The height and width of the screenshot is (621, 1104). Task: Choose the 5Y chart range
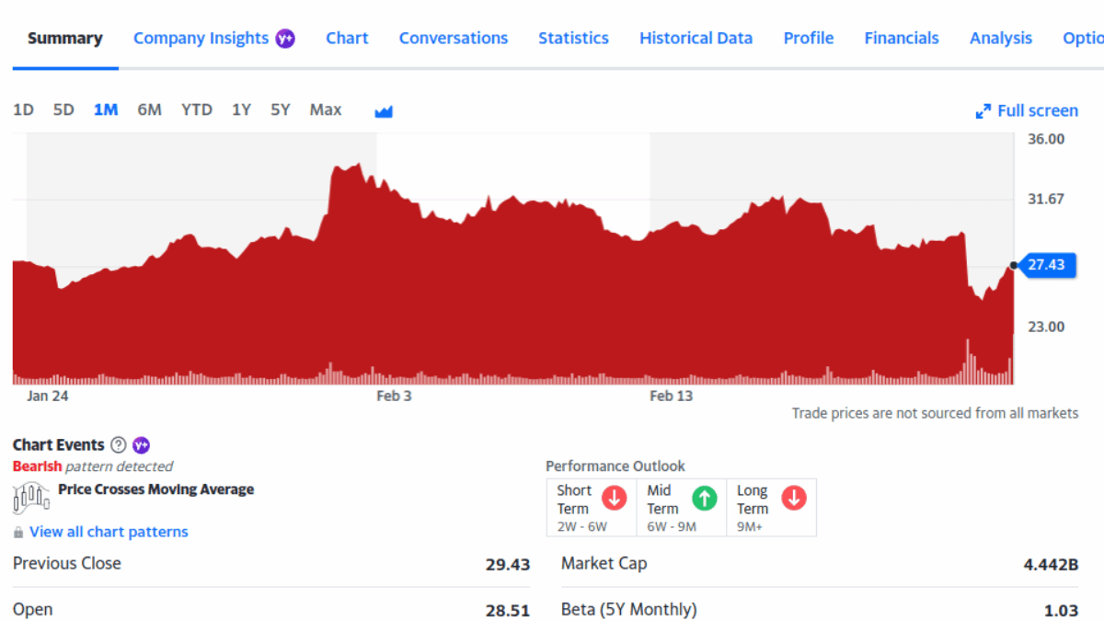tap(280, 110)
